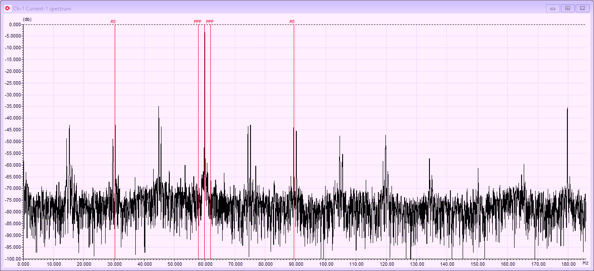Screen dimensions: 594x271
Task: Click the app icon in the title bar
Action: pyautogui.click(x=7, y=8)
